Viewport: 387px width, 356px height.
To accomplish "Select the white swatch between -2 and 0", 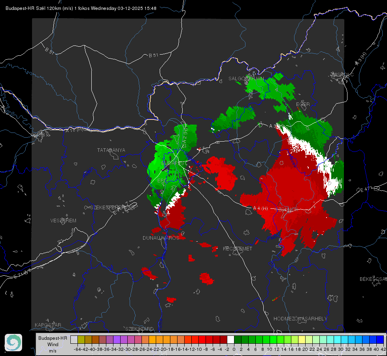I will point(230,339).
